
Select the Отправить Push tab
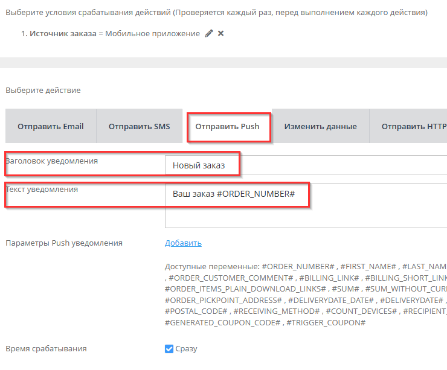point(227,127)
